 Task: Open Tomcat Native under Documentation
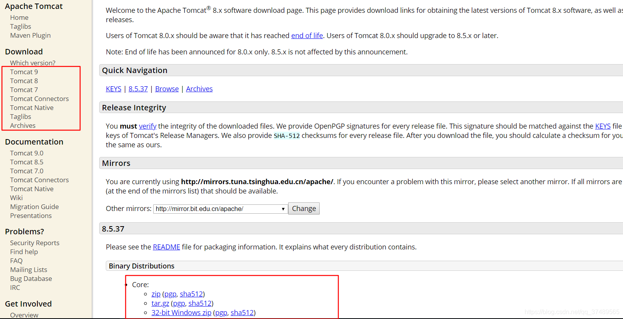pyautogui.click(x=32, y=189)
